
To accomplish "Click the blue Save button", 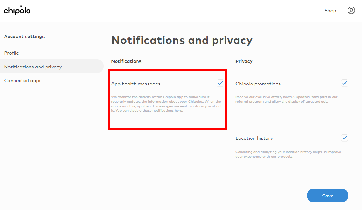I will click(327, 195).
